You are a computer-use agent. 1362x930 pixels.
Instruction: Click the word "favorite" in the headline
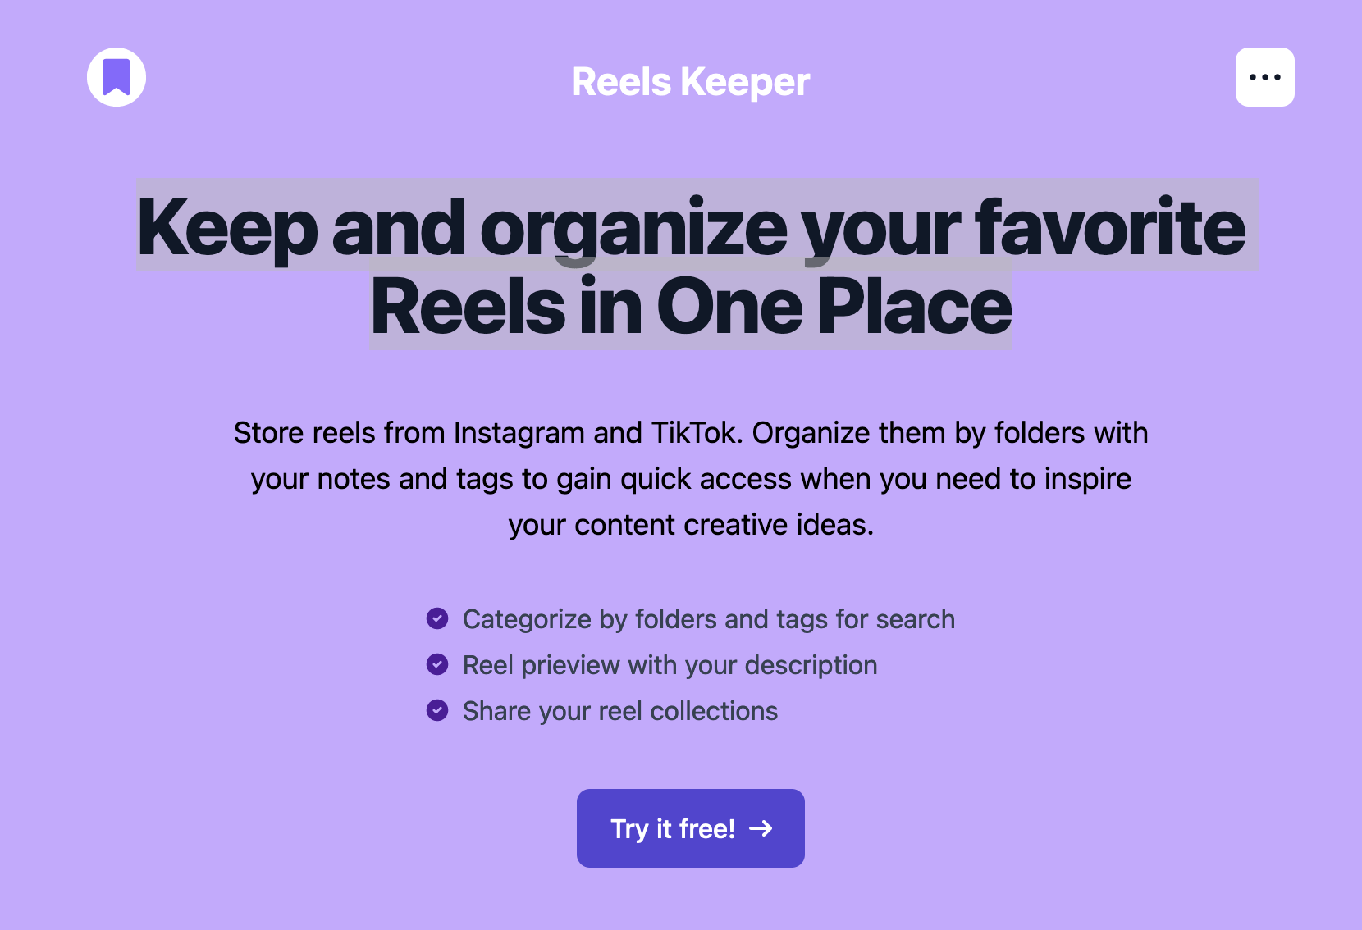1109,227
